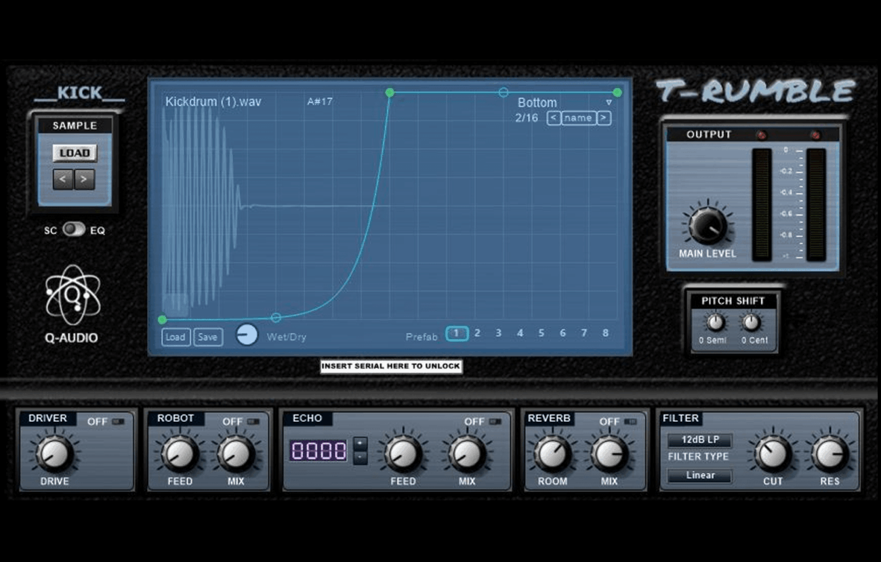Select Prefab slot 2
The image size is (881, 562).
477,333
